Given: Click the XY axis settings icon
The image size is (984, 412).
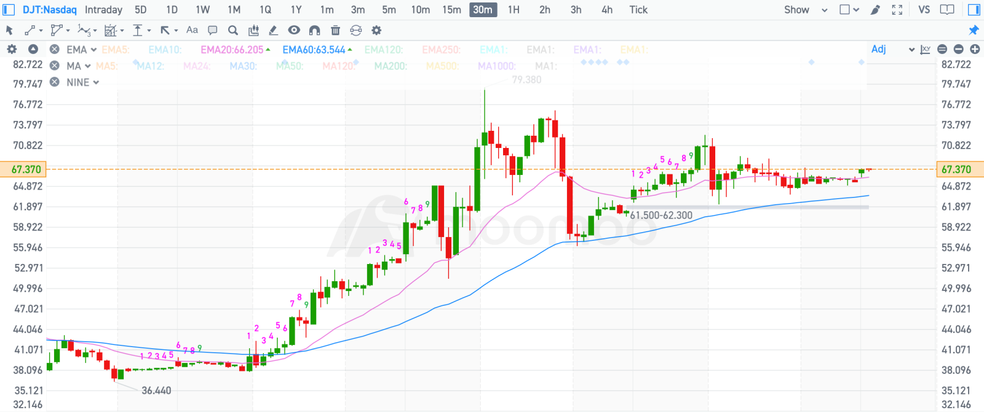Looking at the screenshot, I should click(x=925, y=49).
